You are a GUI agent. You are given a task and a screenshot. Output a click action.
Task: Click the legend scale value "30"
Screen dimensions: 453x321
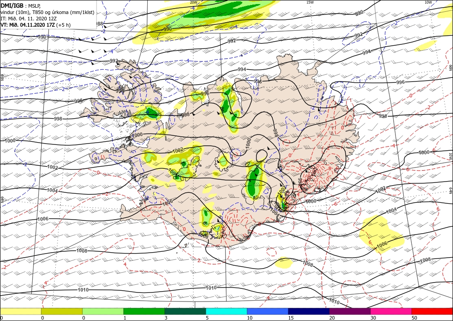click(373, 318)
